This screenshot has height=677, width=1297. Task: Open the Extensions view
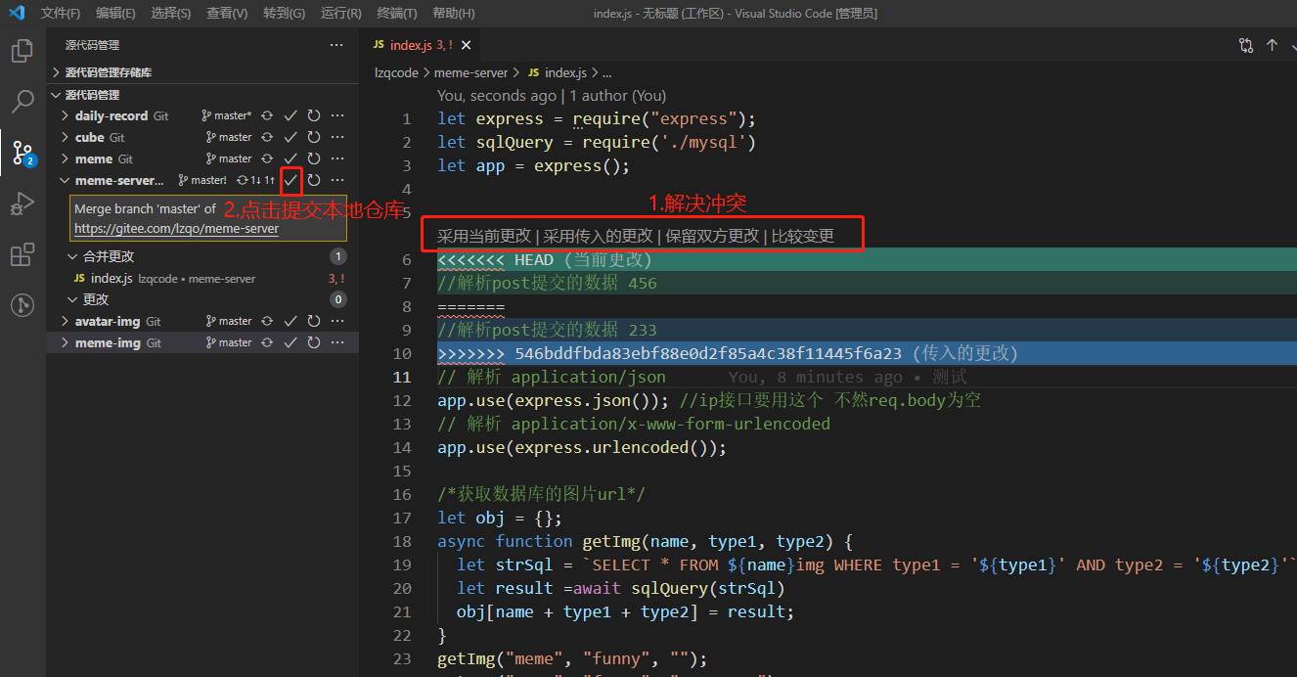(x=22, y=253)
